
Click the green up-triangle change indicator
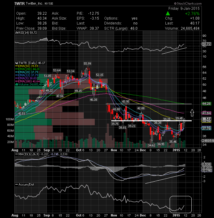tap(168, 13)
